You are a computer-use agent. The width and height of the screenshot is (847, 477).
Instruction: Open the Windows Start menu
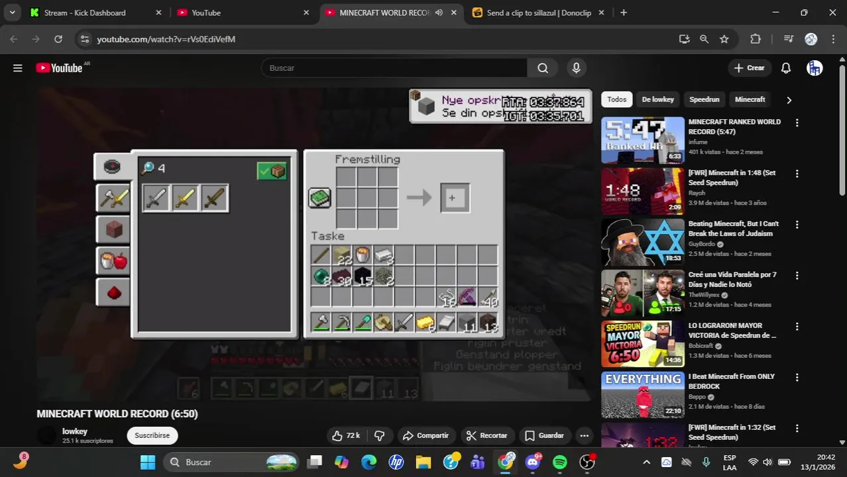pyautogui.click(x=148, y=462)
